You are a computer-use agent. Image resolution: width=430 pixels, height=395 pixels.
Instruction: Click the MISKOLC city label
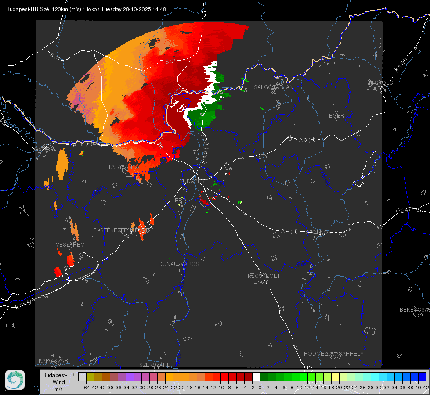pos(381,83)
